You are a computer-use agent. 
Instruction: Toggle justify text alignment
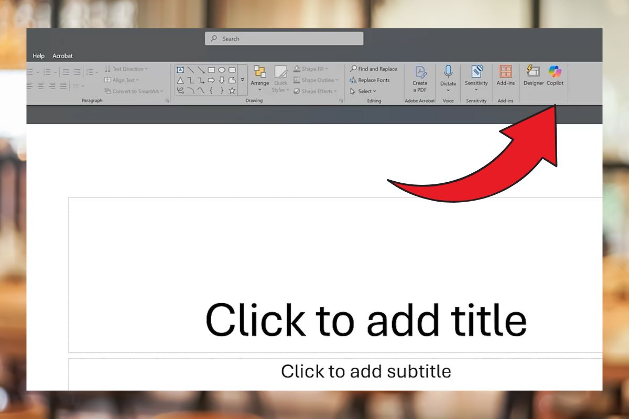[63, 85]
